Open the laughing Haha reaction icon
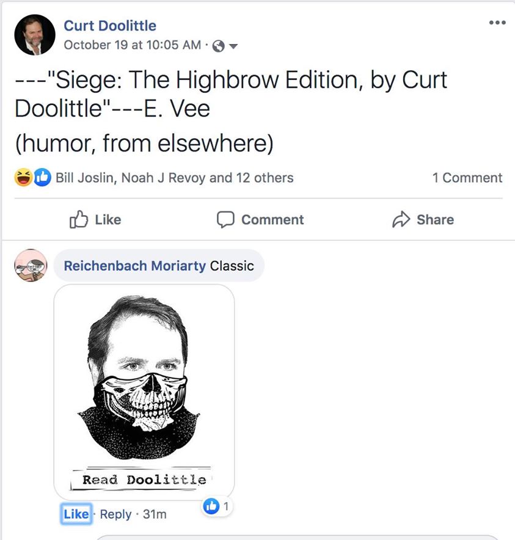Image resolution: width=515 pixels, height=540 pixels. pos(23,178)
